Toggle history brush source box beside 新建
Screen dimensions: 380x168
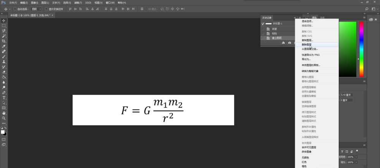263,29
